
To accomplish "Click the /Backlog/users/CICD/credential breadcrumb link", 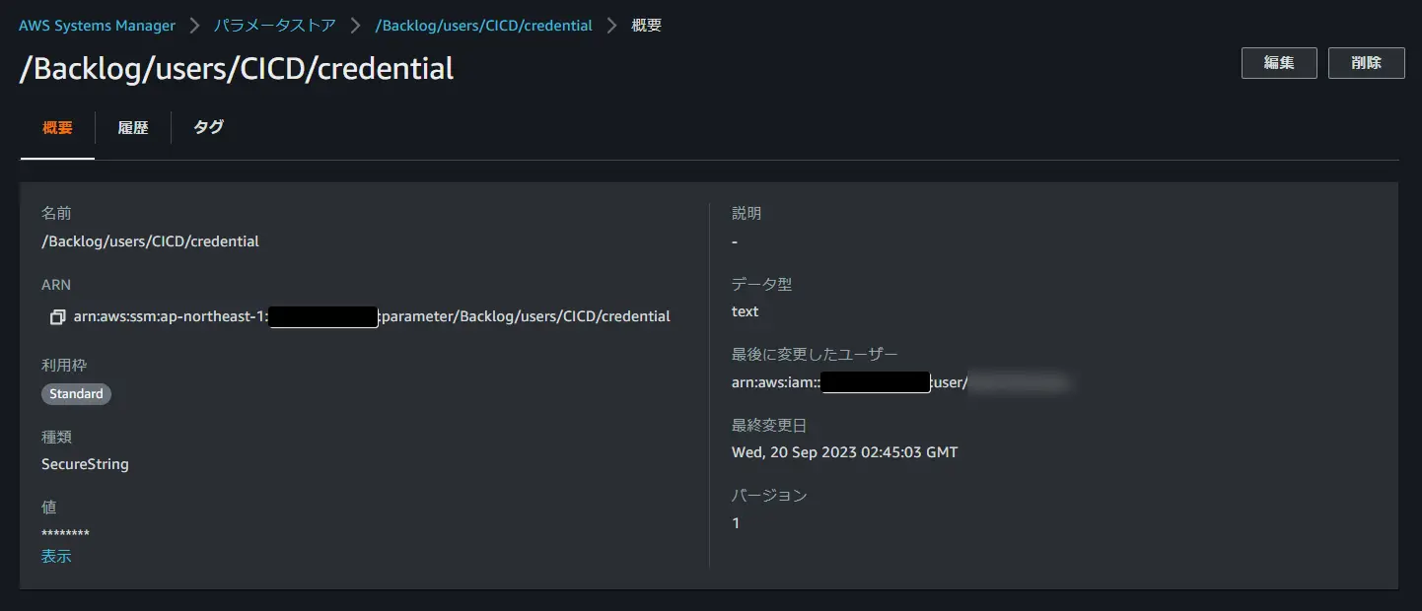I will point(484,26).
